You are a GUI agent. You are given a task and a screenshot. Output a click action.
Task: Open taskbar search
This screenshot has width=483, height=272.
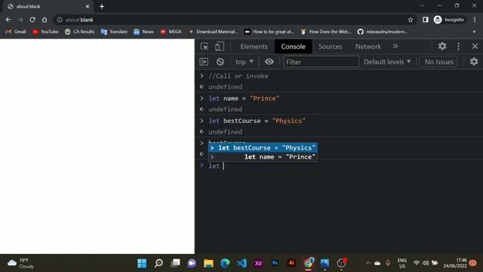pyautogui.click(x=158, y=263)
